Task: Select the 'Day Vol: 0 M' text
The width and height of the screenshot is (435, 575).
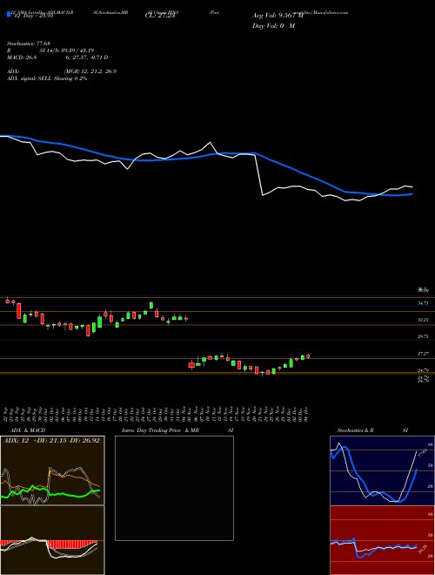Action: pyautogui.click(x=273, y=26)
